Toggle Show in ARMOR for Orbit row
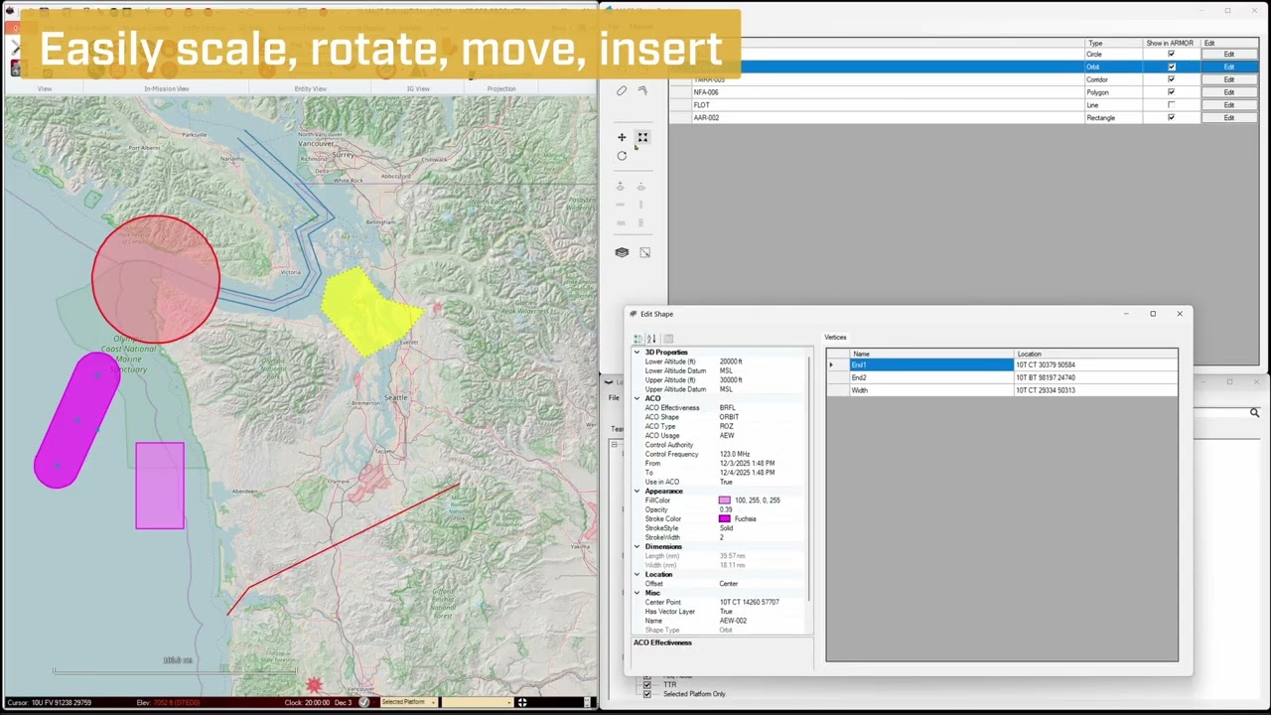The height and width of the screenshot is (715, 1271). point(1171,67)
